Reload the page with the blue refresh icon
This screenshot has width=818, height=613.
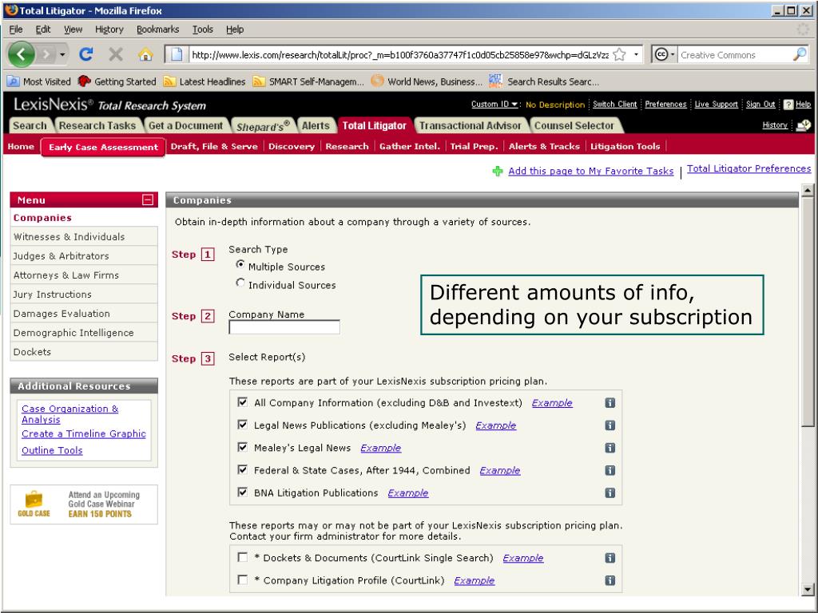[86, 54]
